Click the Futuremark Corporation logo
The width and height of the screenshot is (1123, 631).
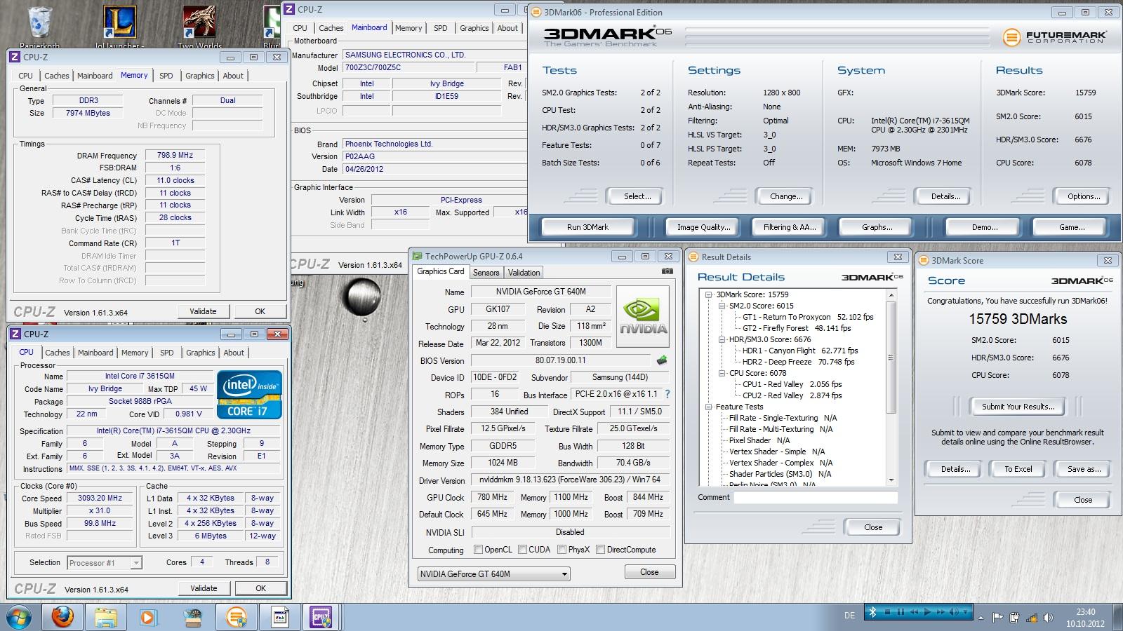tap(1055, 37)
